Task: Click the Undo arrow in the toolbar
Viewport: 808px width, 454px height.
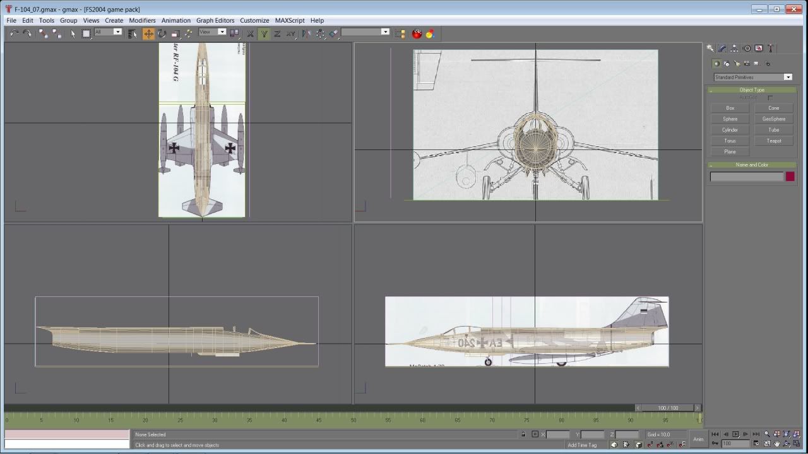Action: tap(14, 33)
